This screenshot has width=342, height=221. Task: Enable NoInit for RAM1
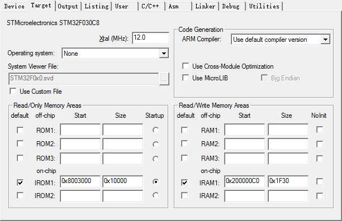320,130
